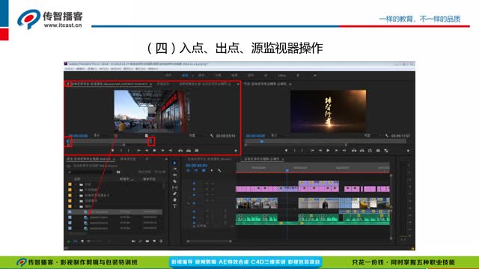Export a frame from the Source monitor
Viewport: 479px width, 269px height.
point(197,151)
